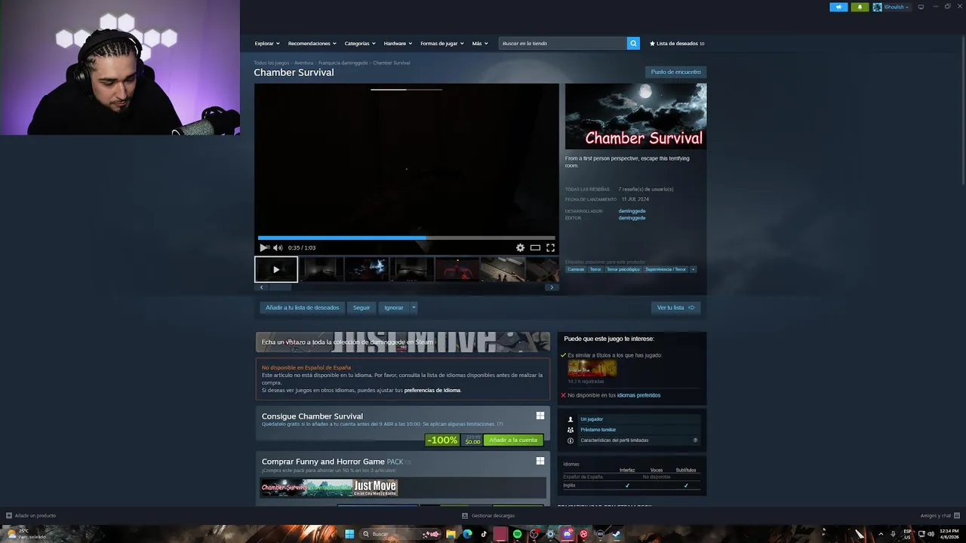Click the taskbar Buscar search box
The height and width of the screenshot is (543, 966).
(x=400, y=534)
